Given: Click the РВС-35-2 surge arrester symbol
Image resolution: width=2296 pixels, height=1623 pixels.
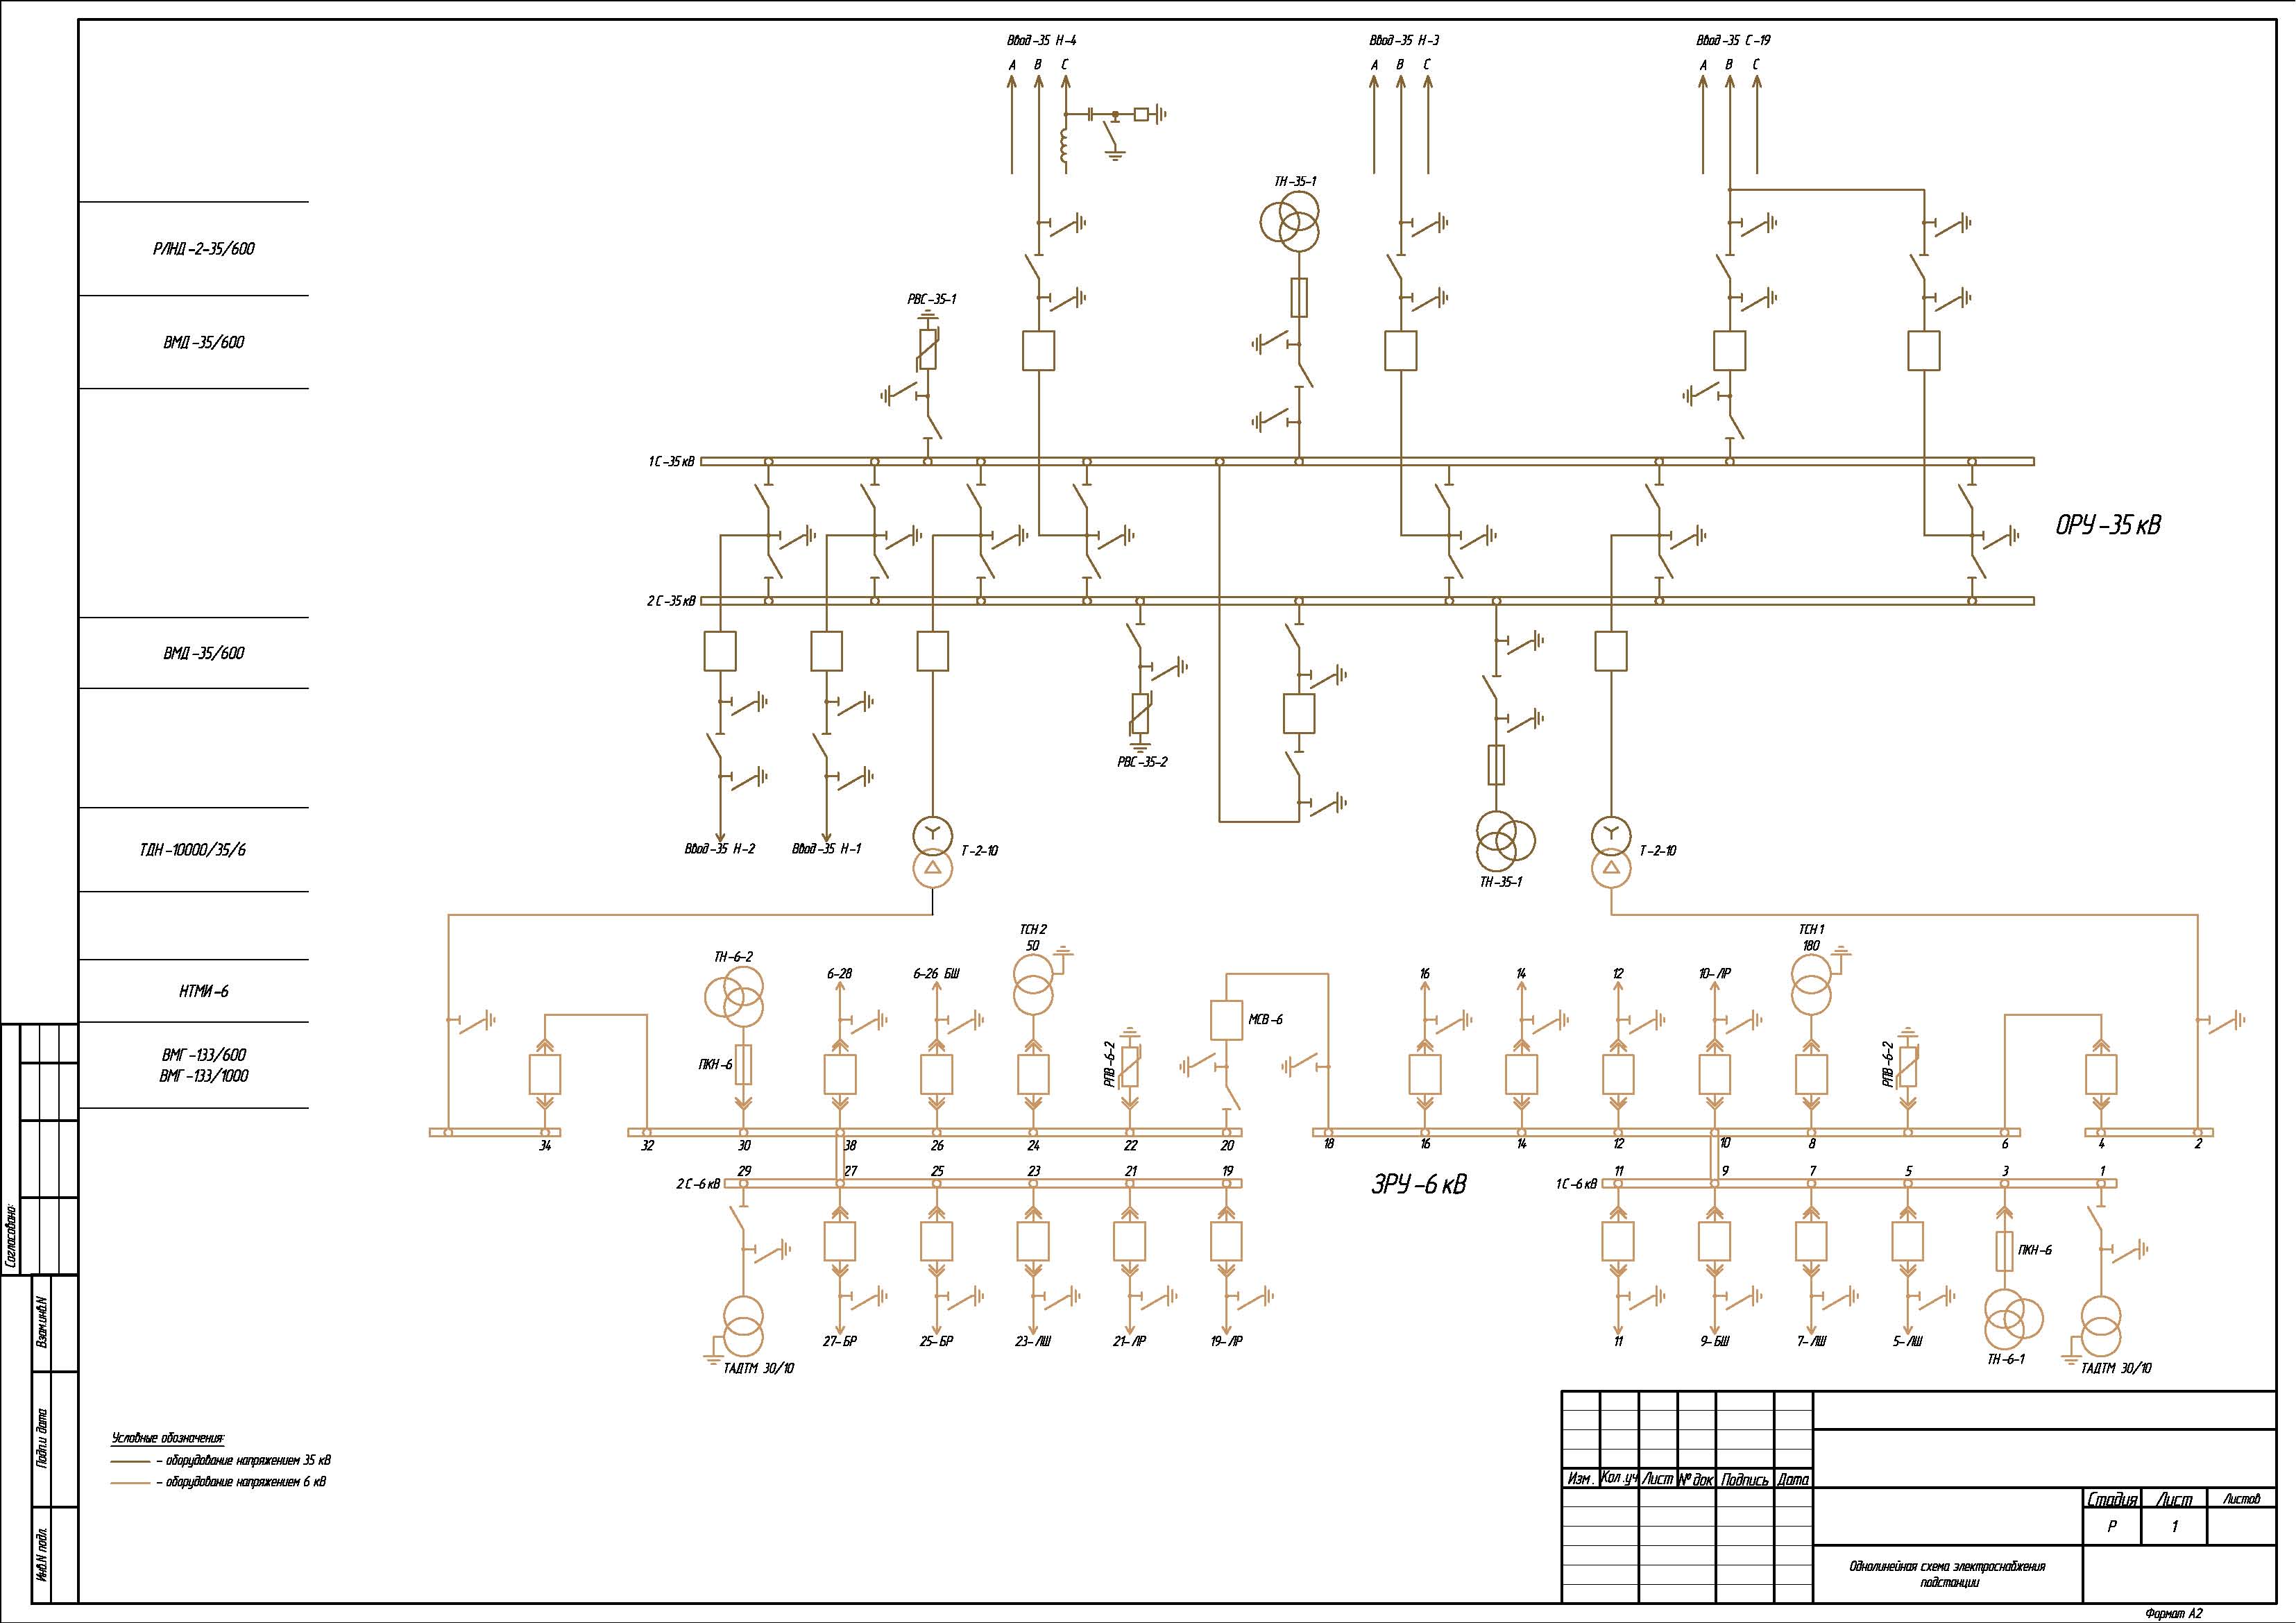Looking at the screenshot, I should coord(1140,715).
